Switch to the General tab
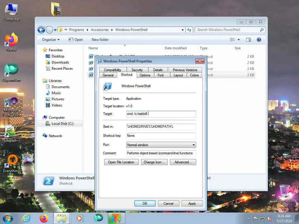 pos(108,75)
